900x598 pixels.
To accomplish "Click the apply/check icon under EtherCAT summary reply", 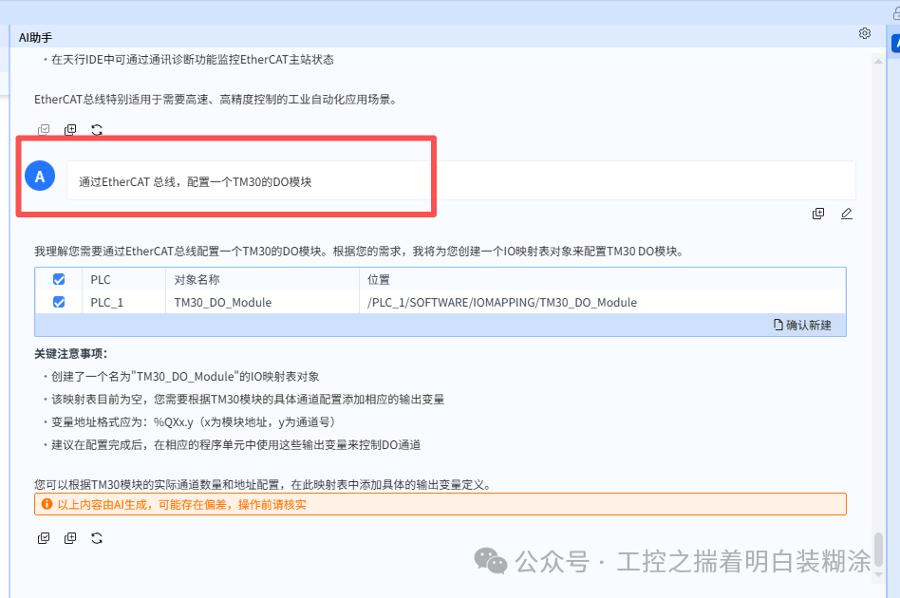I will (x=44, y=130).
